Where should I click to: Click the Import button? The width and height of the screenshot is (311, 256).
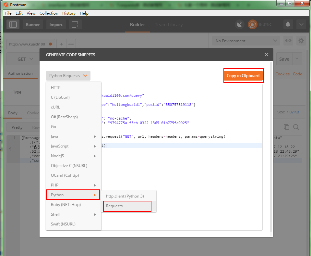[56, 25]
